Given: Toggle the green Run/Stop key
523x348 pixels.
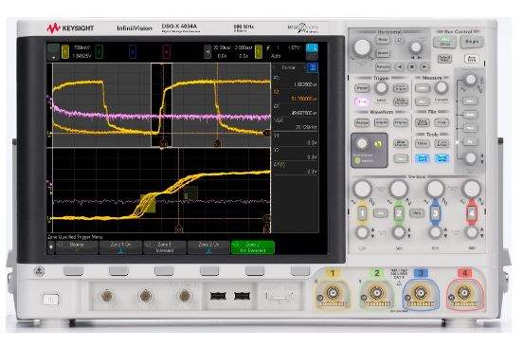Looking at the screenshot, I should (444, 42).
